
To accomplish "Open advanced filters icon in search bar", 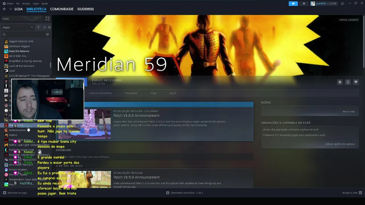I will (x=48, y=34).
